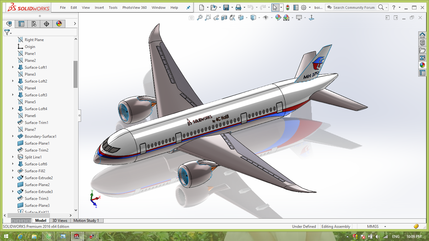
Task: Open View Settings monitor icon
Action: [299, 18]
